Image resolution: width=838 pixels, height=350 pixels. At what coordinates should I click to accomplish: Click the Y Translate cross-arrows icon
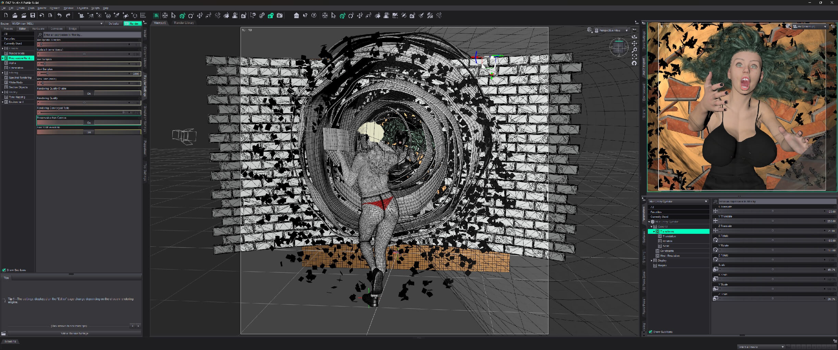[x=715, y=221]
